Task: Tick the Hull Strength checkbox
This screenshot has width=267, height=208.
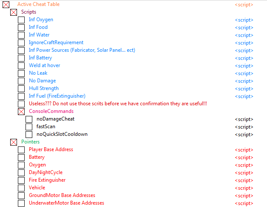Action: click(21, 89)
